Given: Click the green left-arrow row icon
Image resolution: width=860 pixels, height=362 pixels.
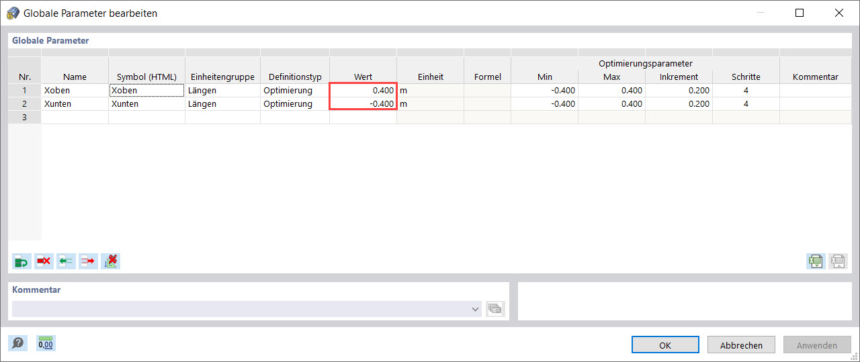Looking at the screenshot, I should (66, 261).
